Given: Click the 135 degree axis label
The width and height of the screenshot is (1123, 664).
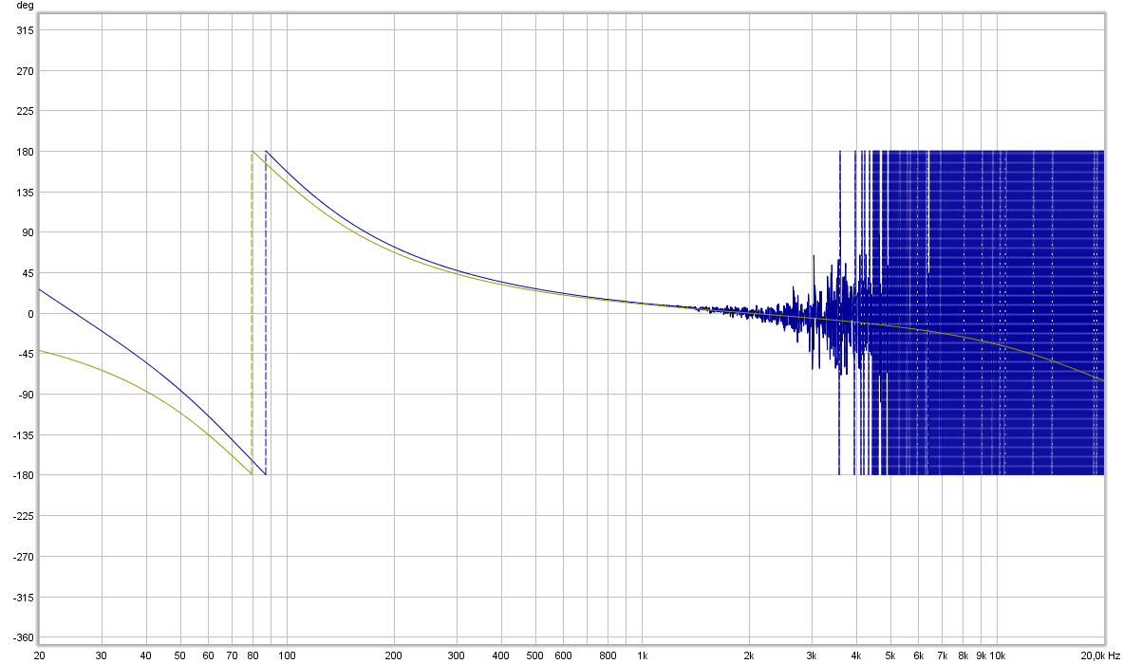Looking at the screenshot, I should [25, 193].
